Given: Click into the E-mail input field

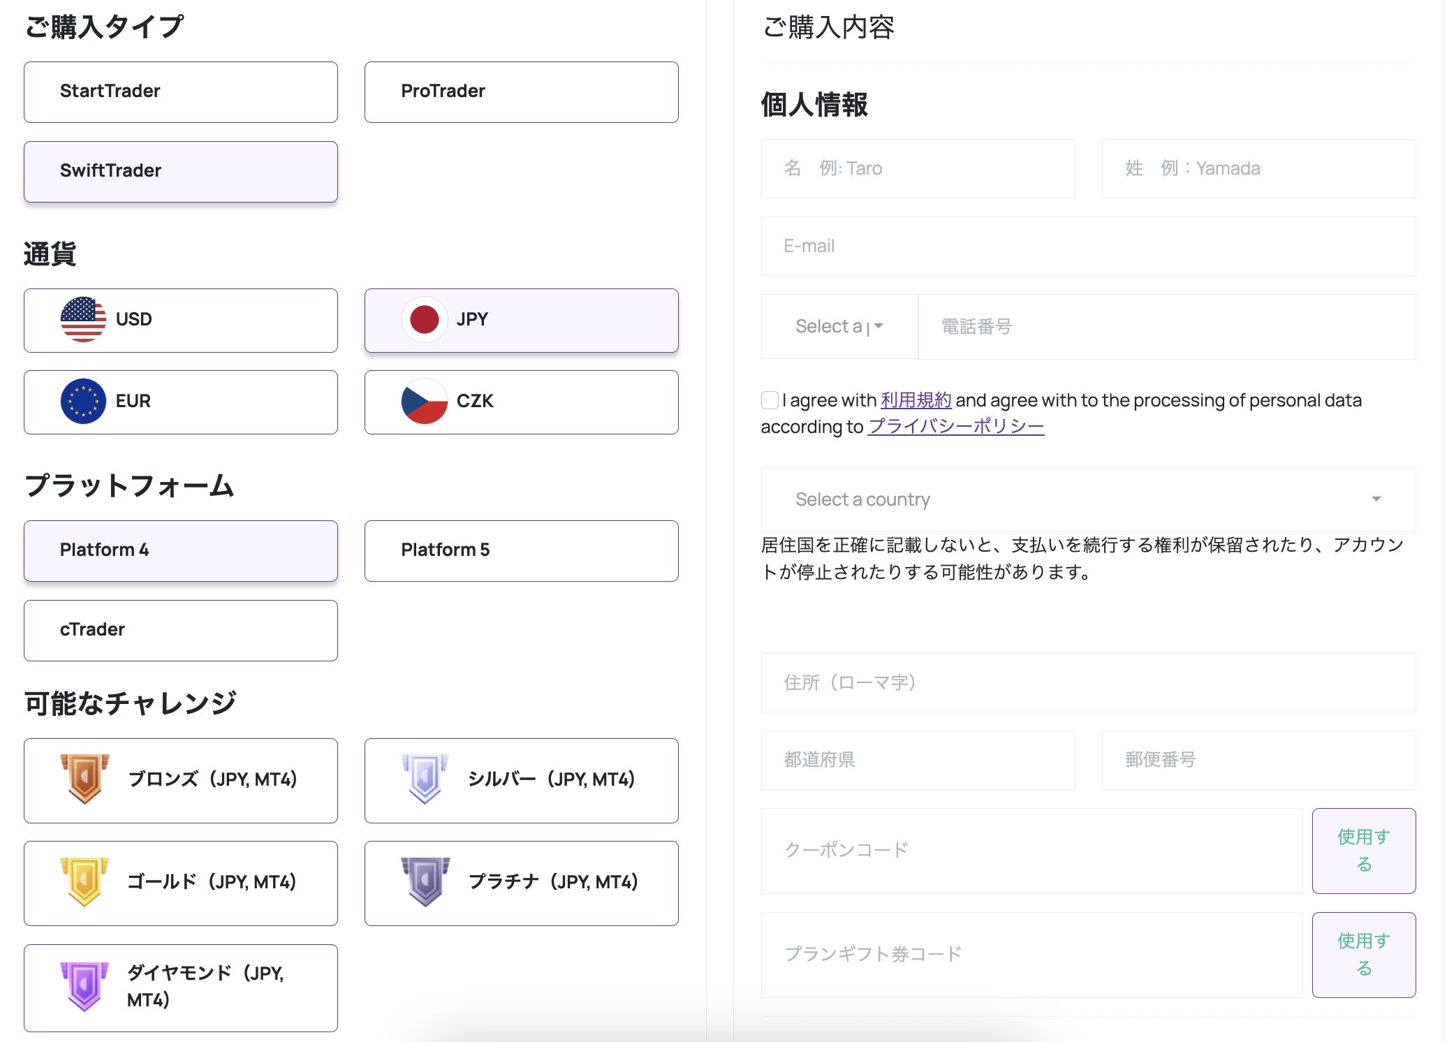Looking at the screenshot, I should 1088,247.
